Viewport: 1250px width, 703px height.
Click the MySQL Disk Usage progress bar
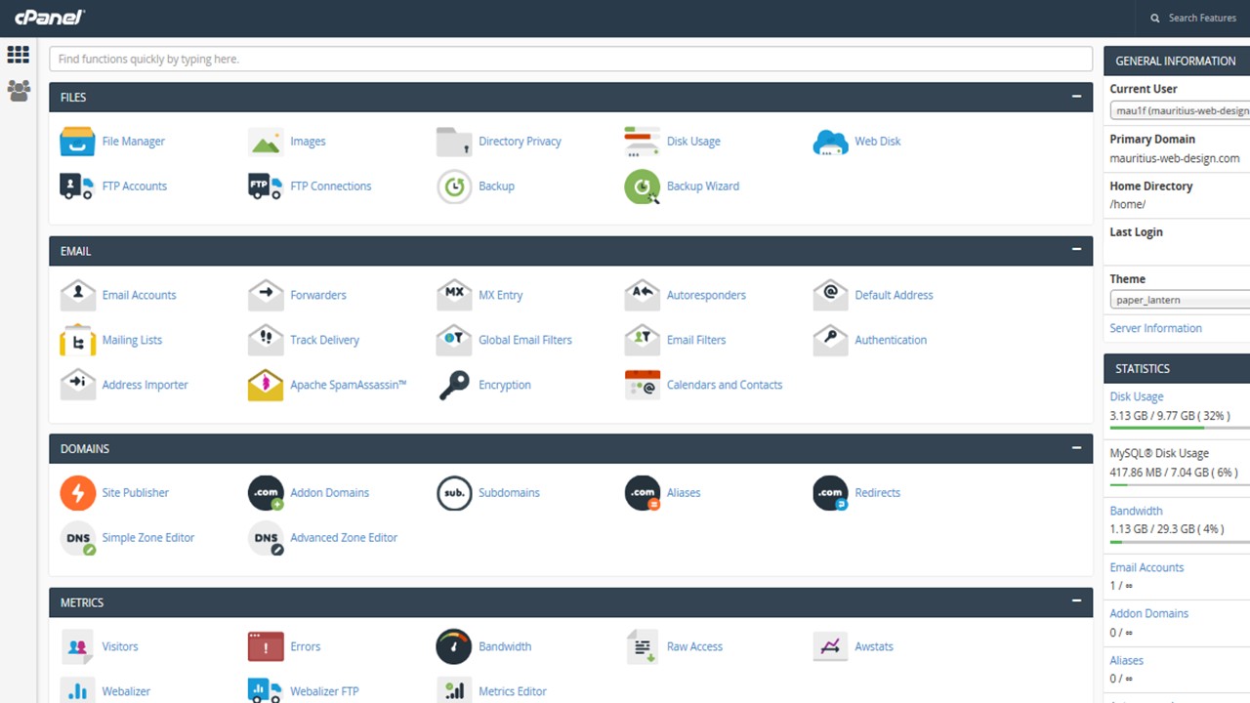(x=1180, y=484)
